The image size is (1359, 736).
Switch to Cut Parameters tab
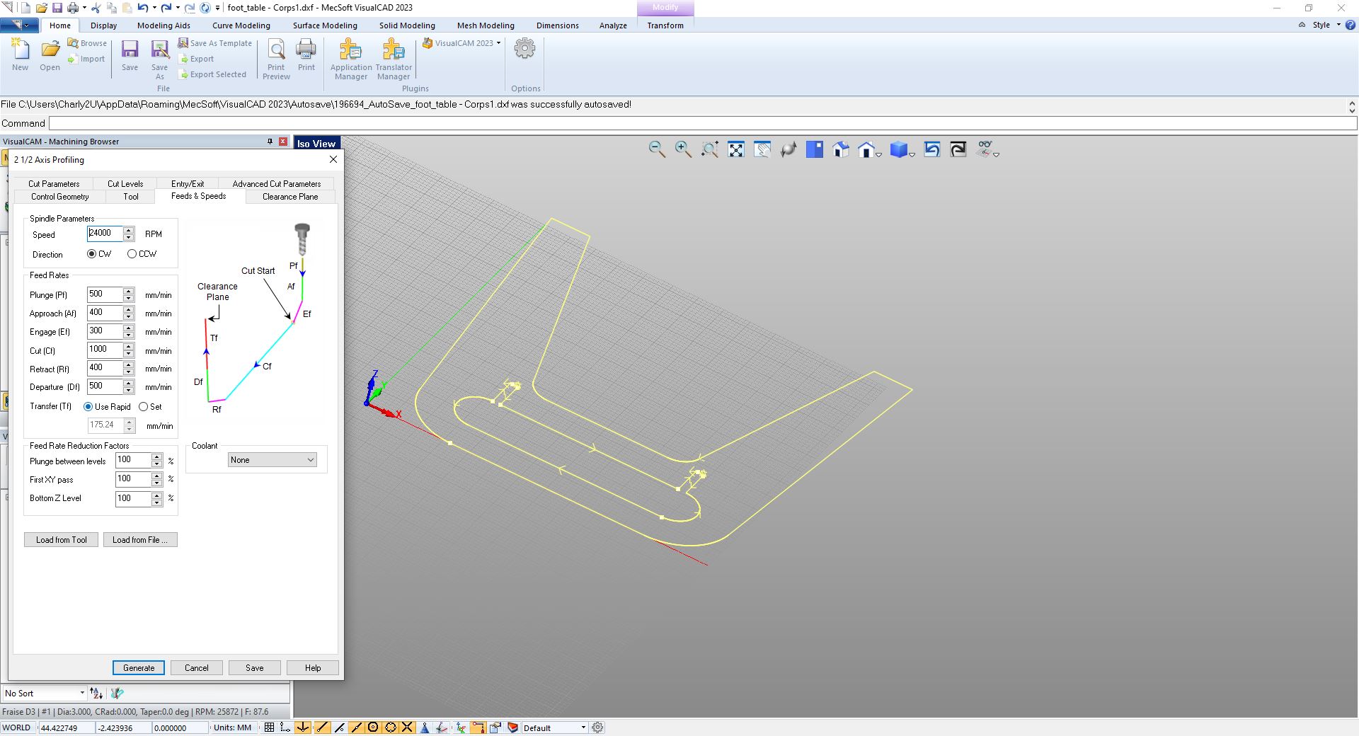tap(54, 183)
